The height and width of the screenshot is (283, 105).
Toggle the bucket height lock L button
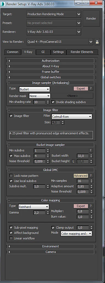tap(73, 161)
